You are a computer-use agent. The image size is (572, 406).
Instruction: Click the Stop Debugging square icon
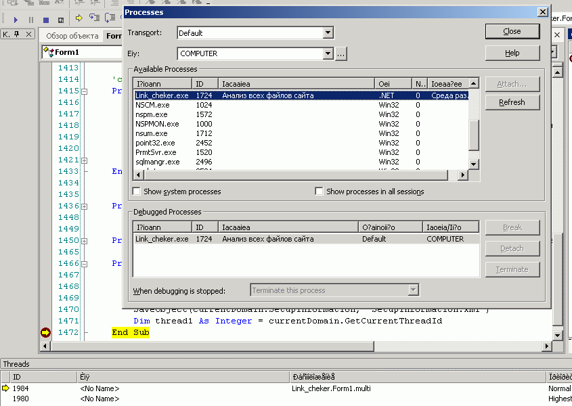[x=46, y=20]
